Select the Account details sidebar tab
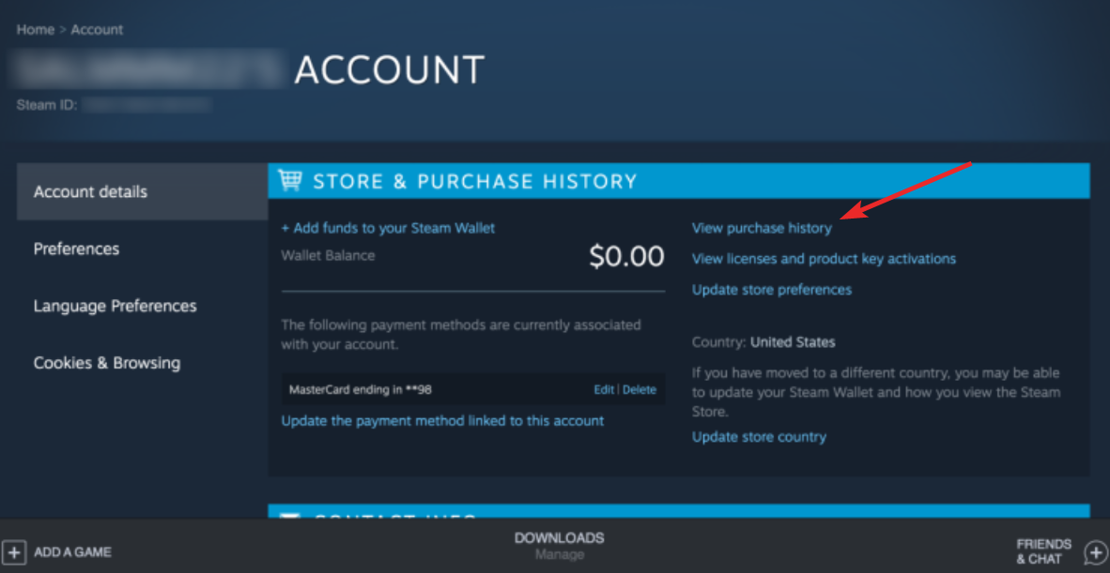The height and width of the screenshot is (573, 1110). pyautogui.click(x=143, y=191)
